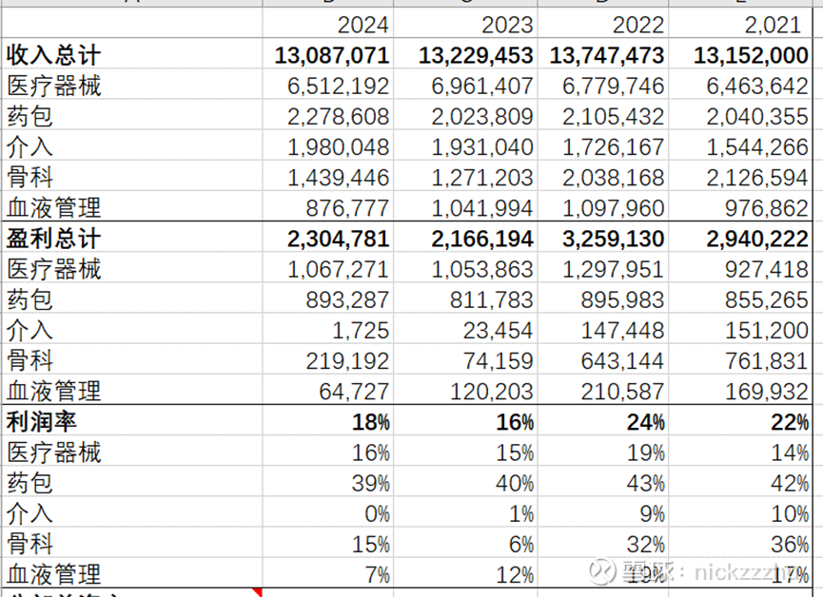Select the cell showing 210,587
Image resolution: width=823 pixels, height=597 pixels.
603,391
